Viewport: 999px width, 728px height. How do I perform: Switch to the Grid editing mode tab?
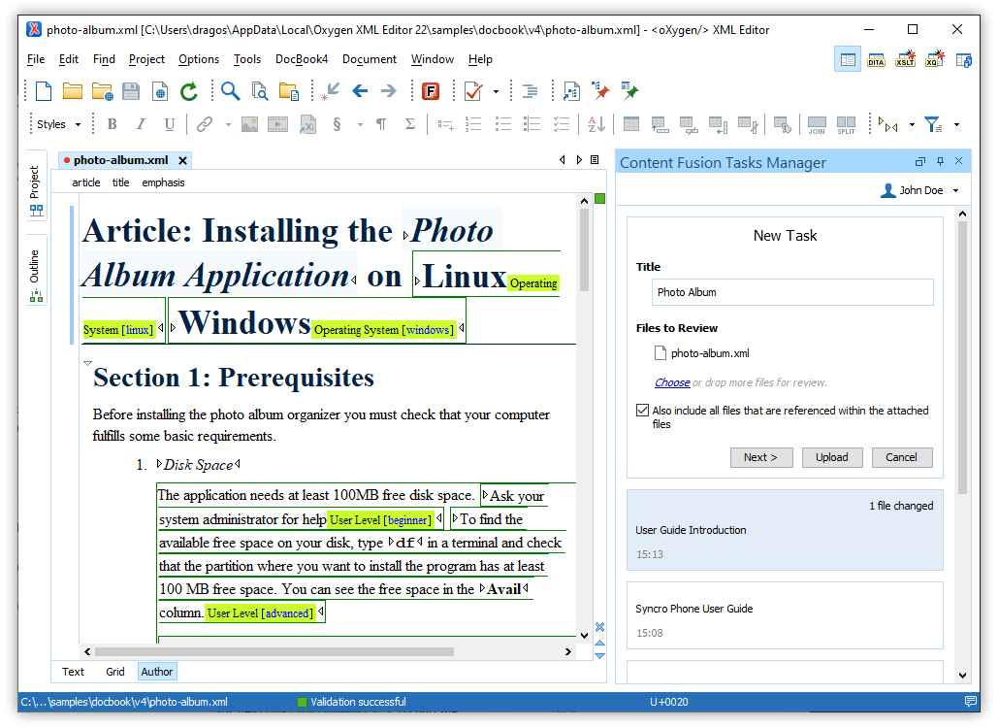[x=115, y=672]
